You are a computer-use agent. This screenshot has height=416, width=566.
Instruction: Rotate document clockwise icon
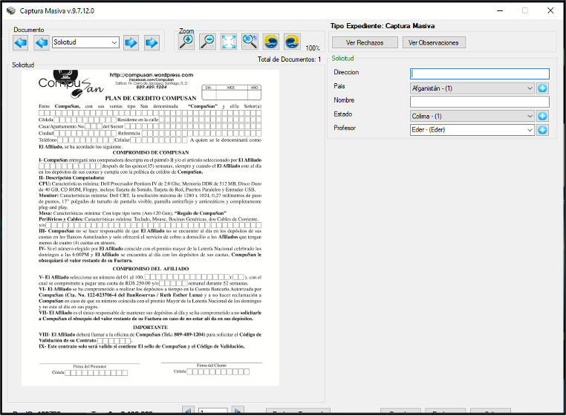(x=293, y=42)
